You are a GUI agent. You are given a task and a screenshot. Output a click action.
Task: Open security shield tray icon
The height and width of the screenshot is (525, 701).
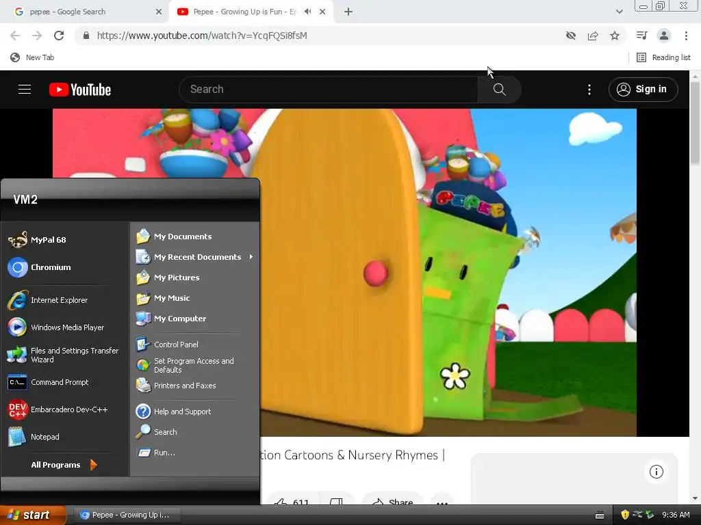point(625,515)
